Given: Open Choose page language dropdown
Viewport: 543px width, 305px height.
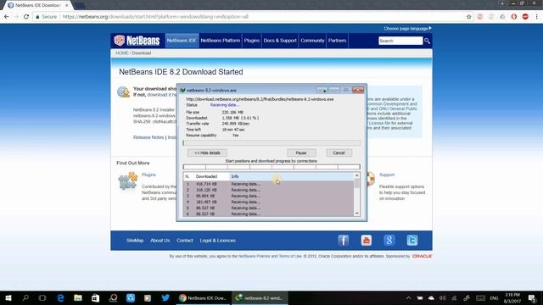Looking at the screenshot, I should 407,28.
